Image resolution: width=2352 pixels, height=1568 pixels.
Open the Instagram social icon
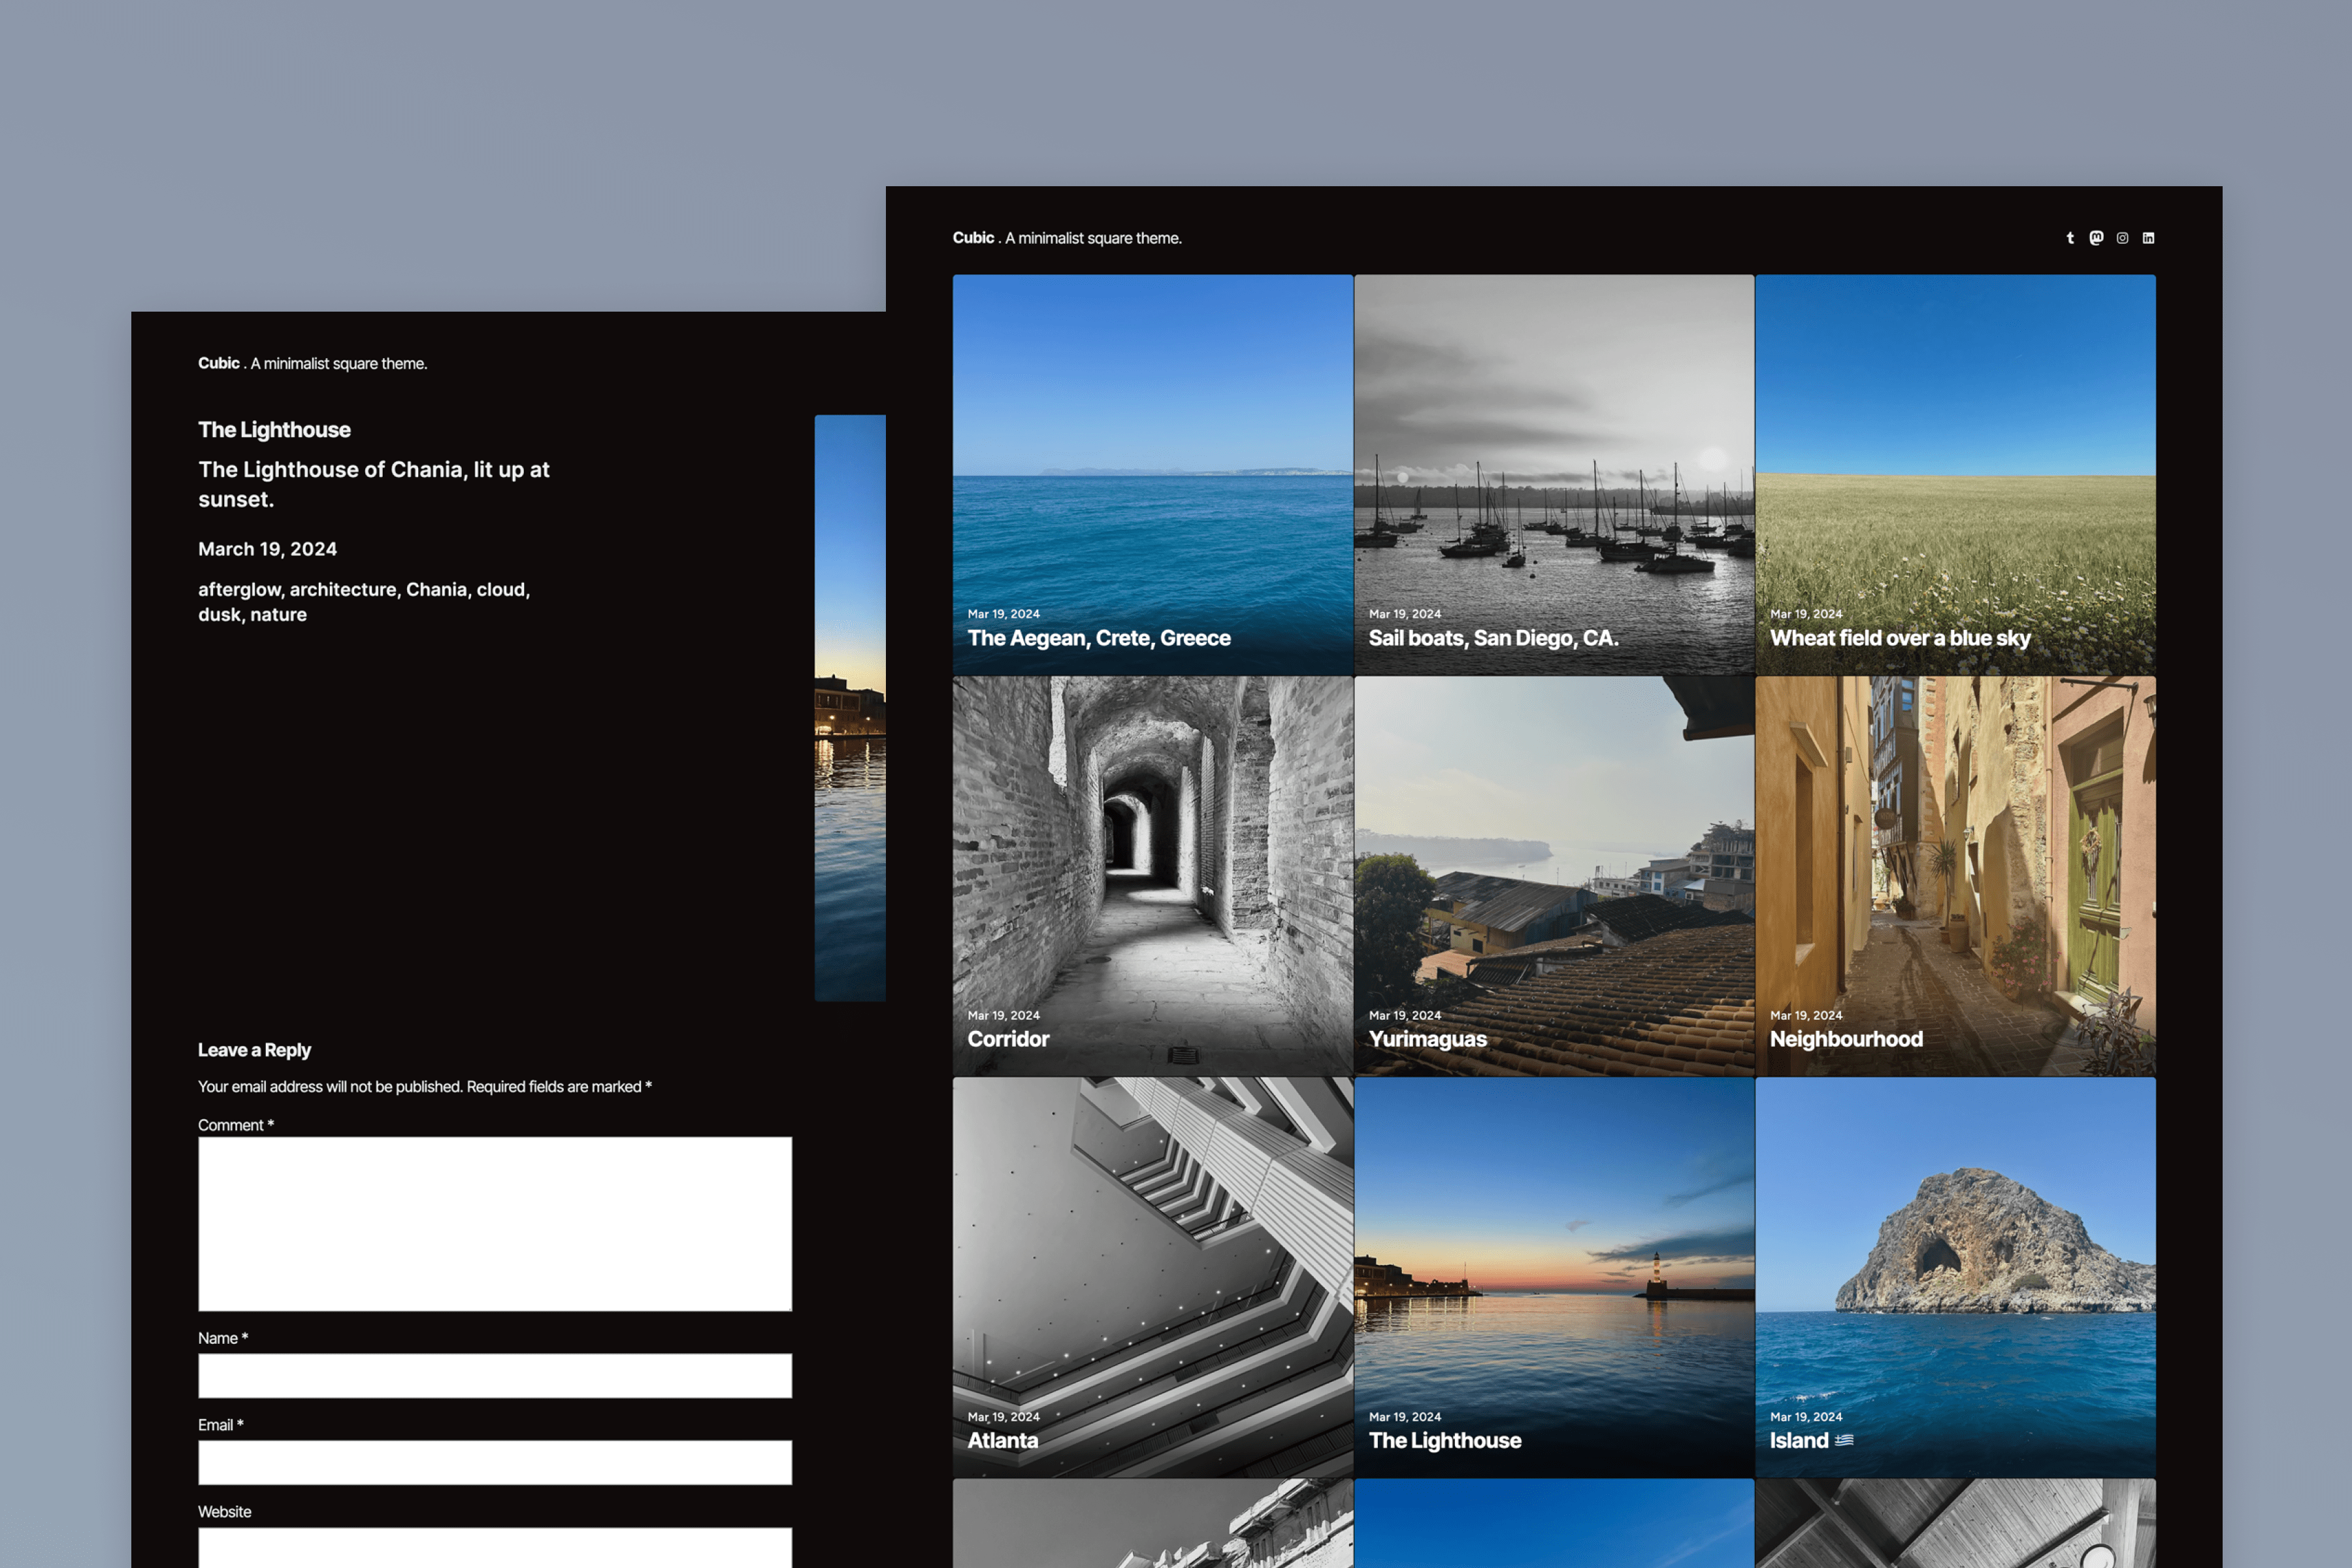2122,238
